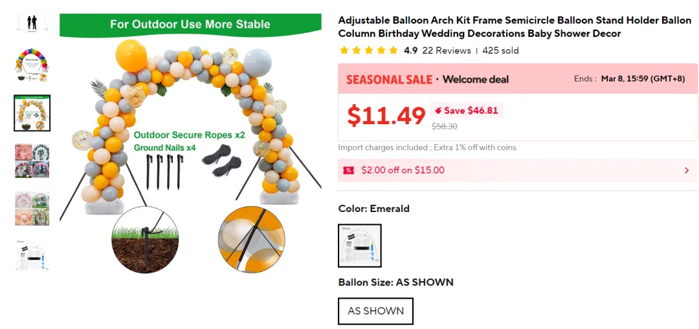Click the Save $46.81 discount badge
Image resolution: width=699 pixels, height=329 pixels.
click(466, 111)
